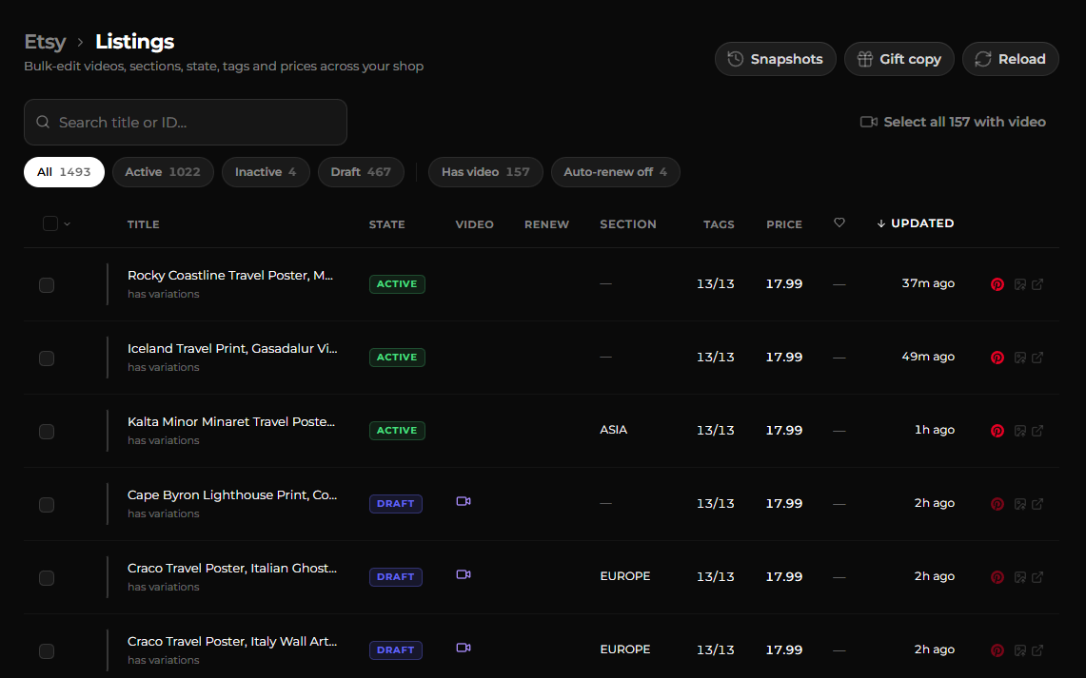Click image icon on Cape Byron Lighthouse row
This screenshot has height=678, width=1086.
tap(1020, 504)
